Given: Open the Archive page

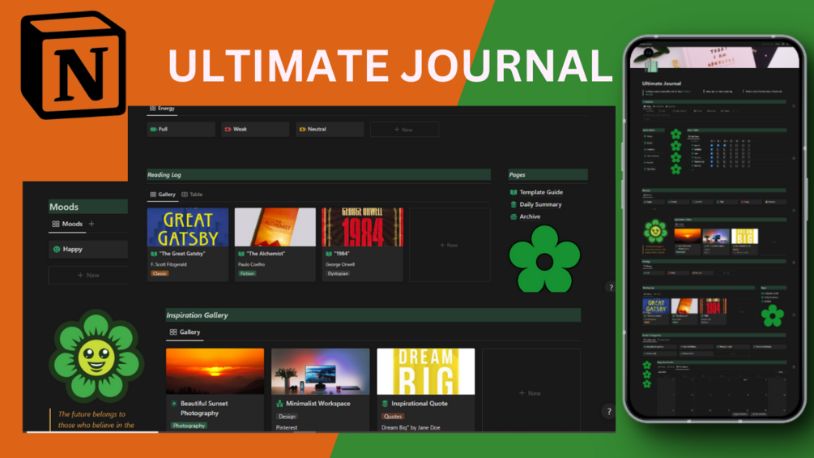Looking at the screenshot, I should point(530,216).
